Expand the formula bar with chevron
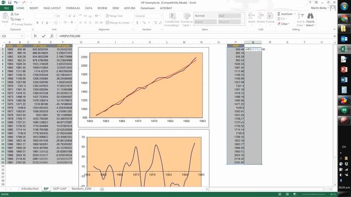The height and width of the screenshot is (197, 351). pos(335,36)
